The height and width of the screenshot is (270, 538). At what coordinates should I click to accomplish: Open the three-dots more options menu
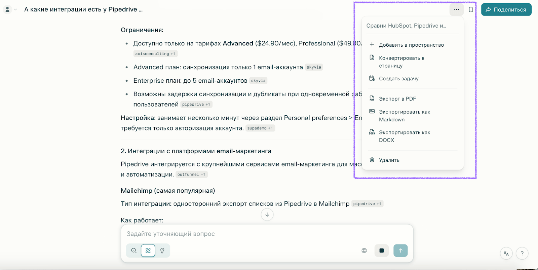(456, 9)
